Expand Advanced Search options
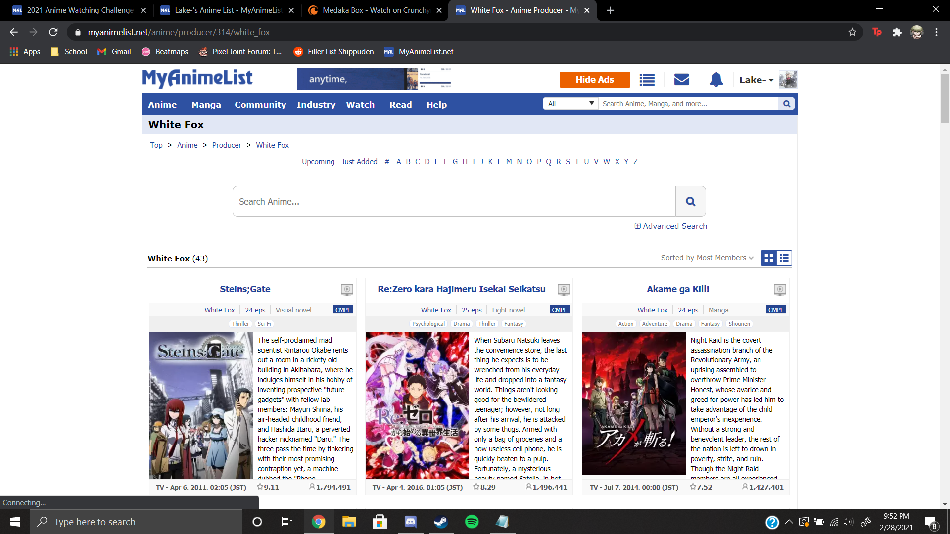 pyautogui.click(x=670, y=226)
